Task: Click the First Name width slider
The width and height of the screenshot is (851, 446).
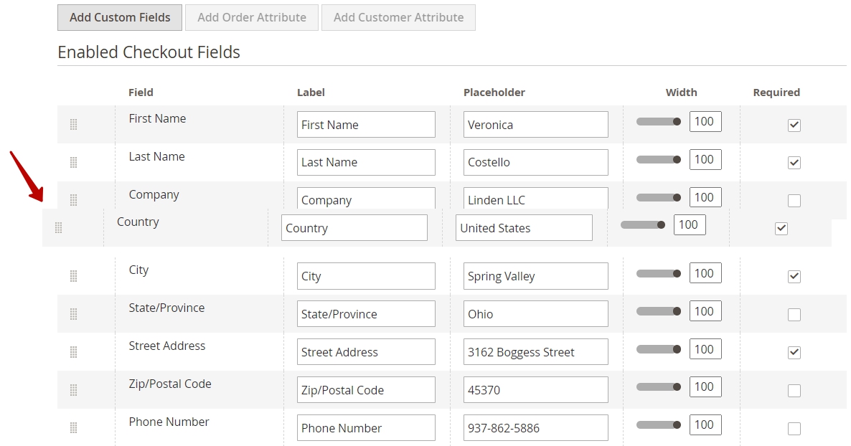Action: pos(658,121)
